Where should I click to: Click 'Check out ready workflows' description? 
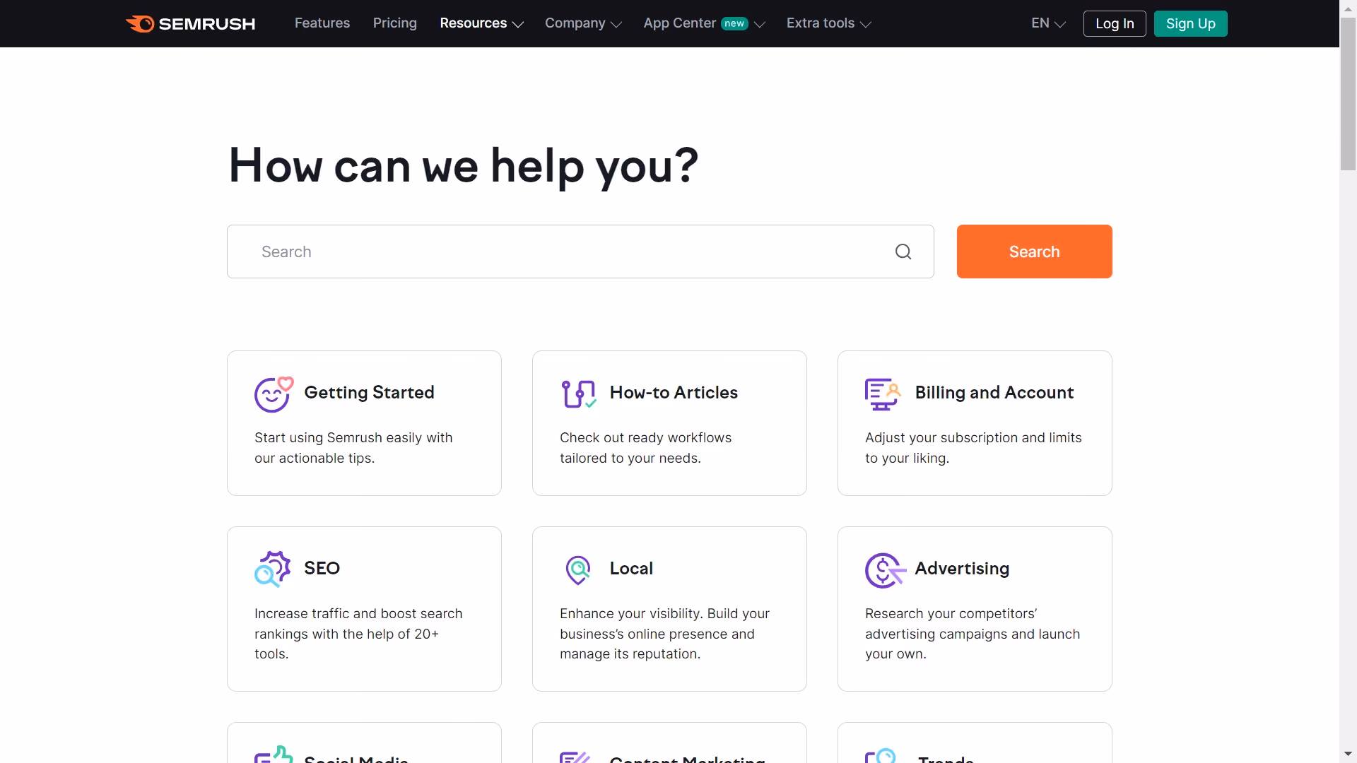pos(645,448)
